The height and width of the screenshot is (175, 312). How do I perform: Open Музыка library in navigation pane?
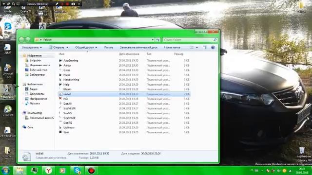35,104
